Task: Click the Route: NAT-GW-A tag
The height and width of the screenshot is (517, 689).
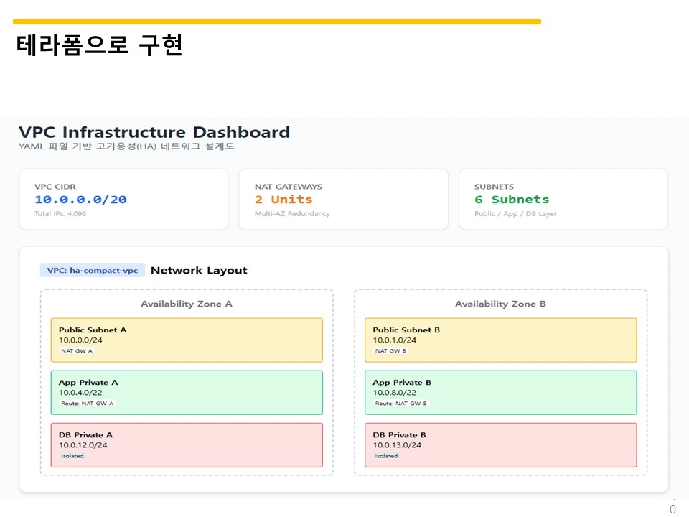Action: [87, 403]
